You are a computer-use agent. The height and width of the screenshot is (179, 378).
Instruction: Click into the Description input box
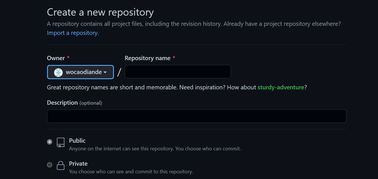pos(196,116)
